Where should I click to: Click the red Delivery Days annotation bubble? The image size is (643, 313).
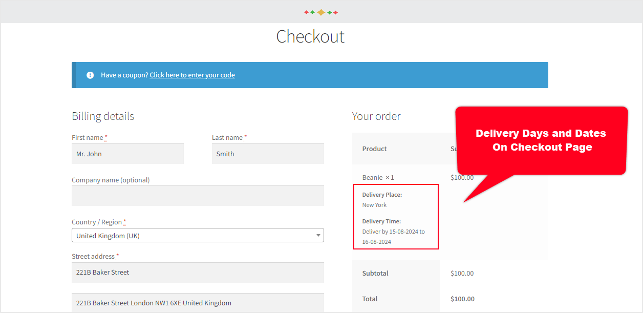pyautogui.click(x=541, y=140)
